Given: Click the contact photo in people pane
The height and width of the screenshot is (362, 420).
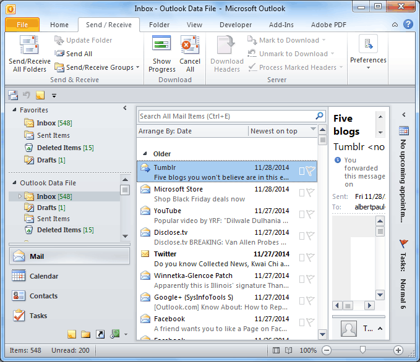Looking at the screenshot, I should pyautogui.click(x=349, y=329).
